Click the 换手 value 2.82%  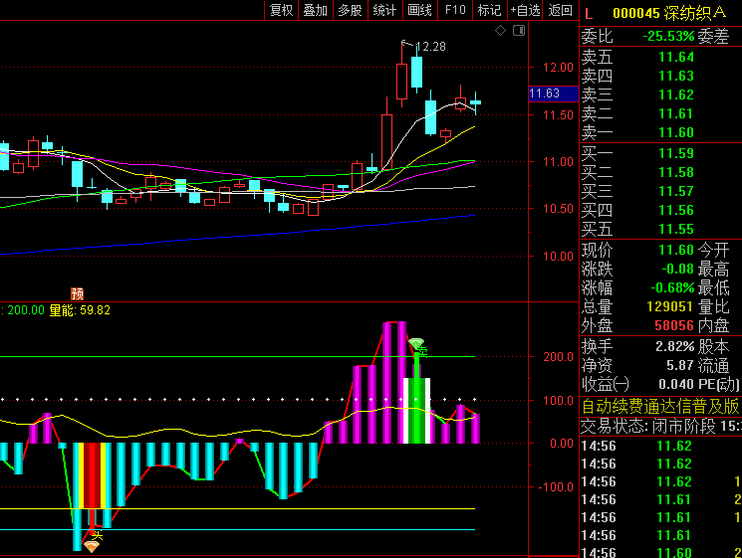pyautogui.click(x=675, y=346)
